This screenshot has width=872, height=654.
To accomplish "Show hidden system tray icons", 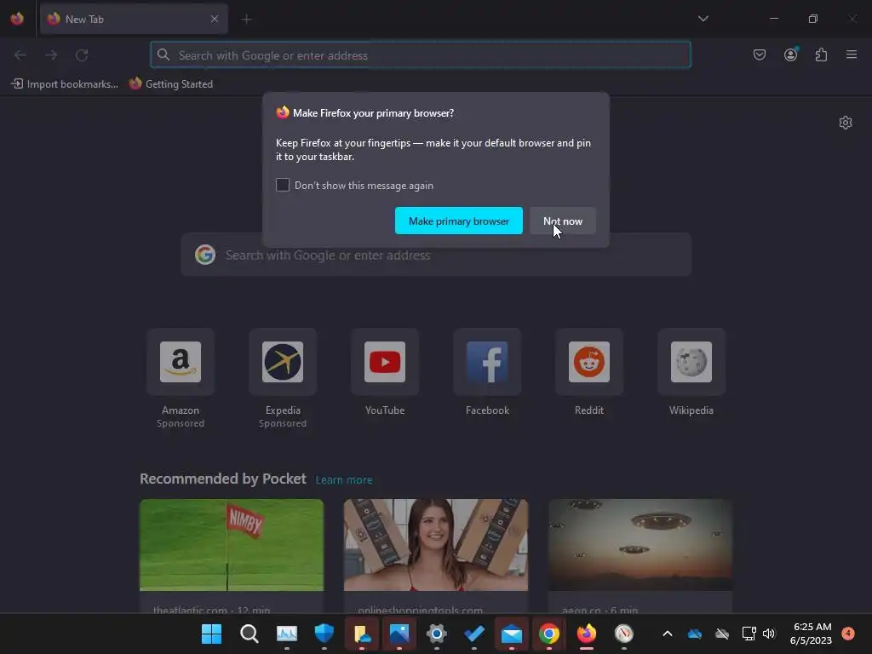I will [668, 634].
